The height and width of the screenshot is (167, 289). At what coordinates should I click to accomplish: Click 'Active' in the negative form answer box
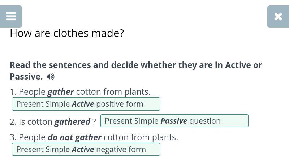(83, 149)
